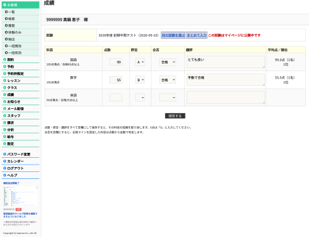This screenshot has width=309, height=237.
Task: Click the red マイページに公開中です notice
Action: click(234, 35)
